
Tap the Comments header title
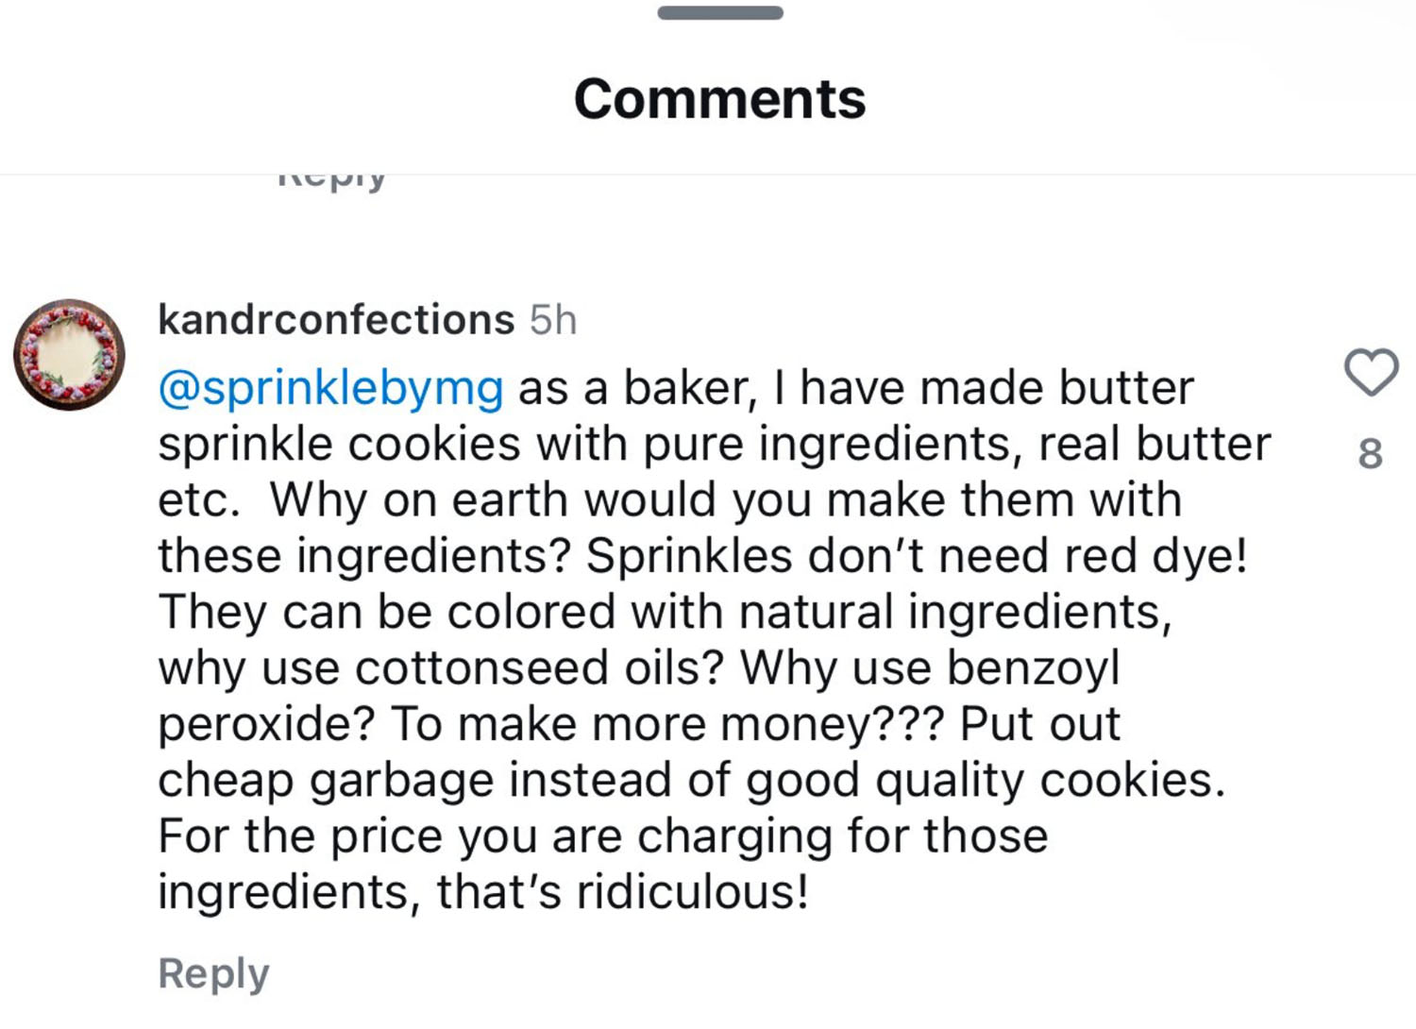[x=719, y=99]
